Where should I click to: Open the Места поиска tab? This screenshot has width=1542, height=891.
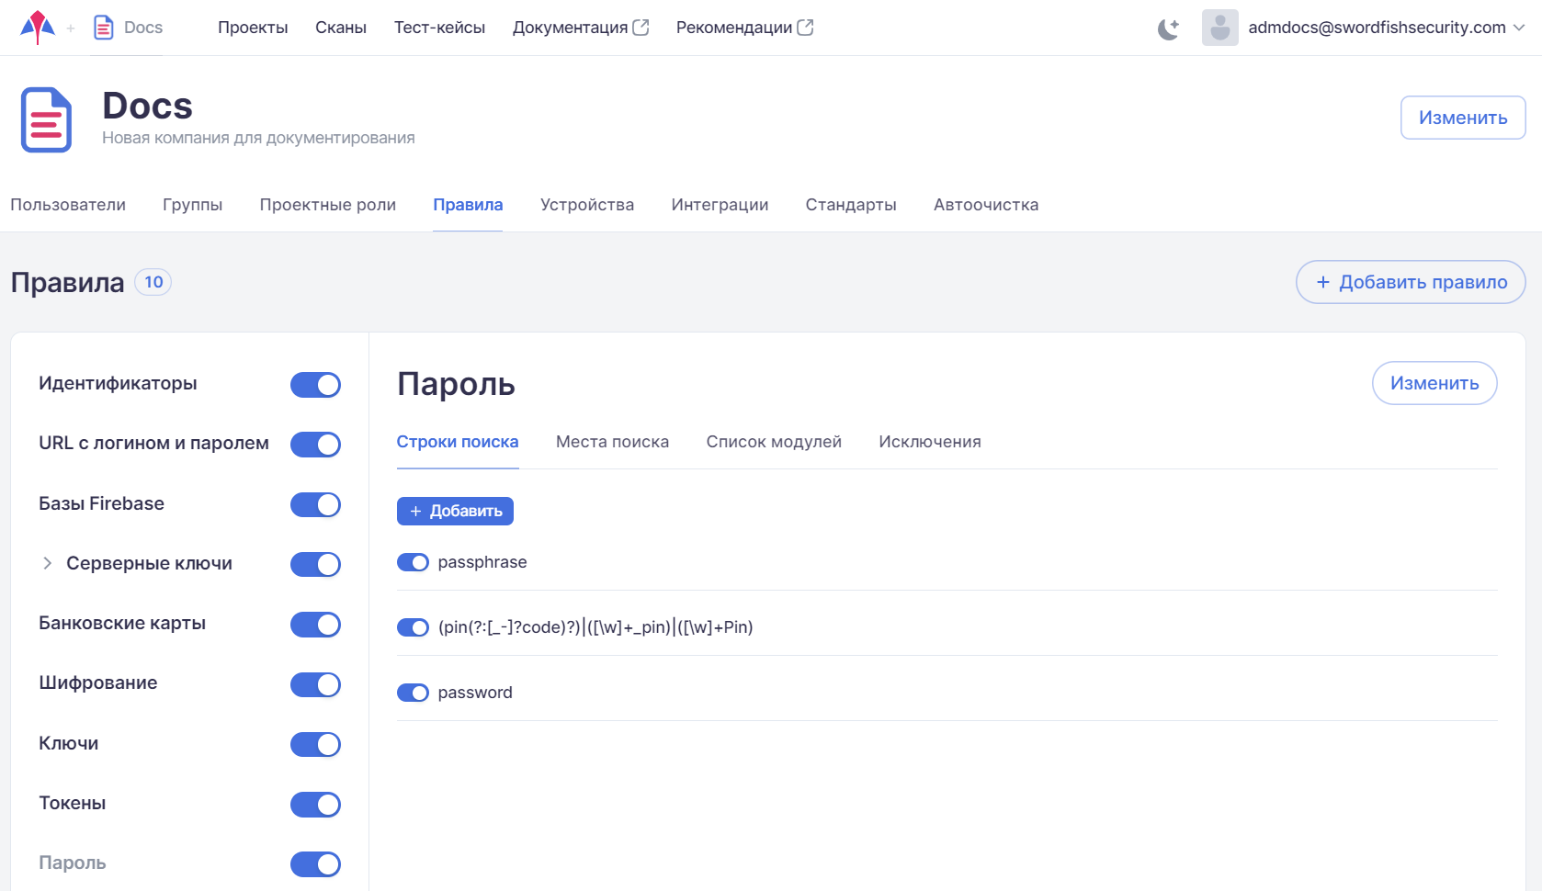pos(612,442)
